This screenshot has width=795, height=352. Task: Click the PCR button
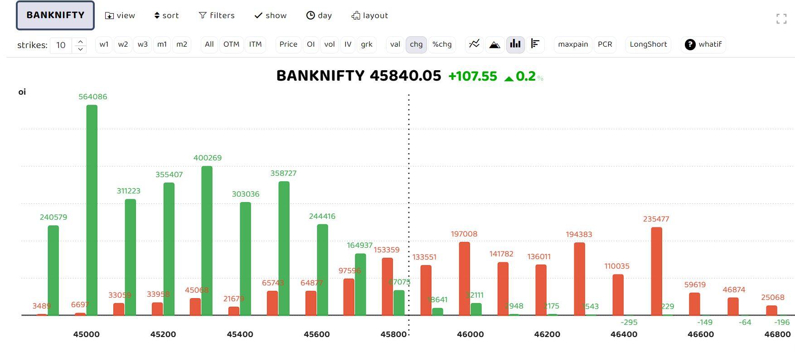pos(605,44)
